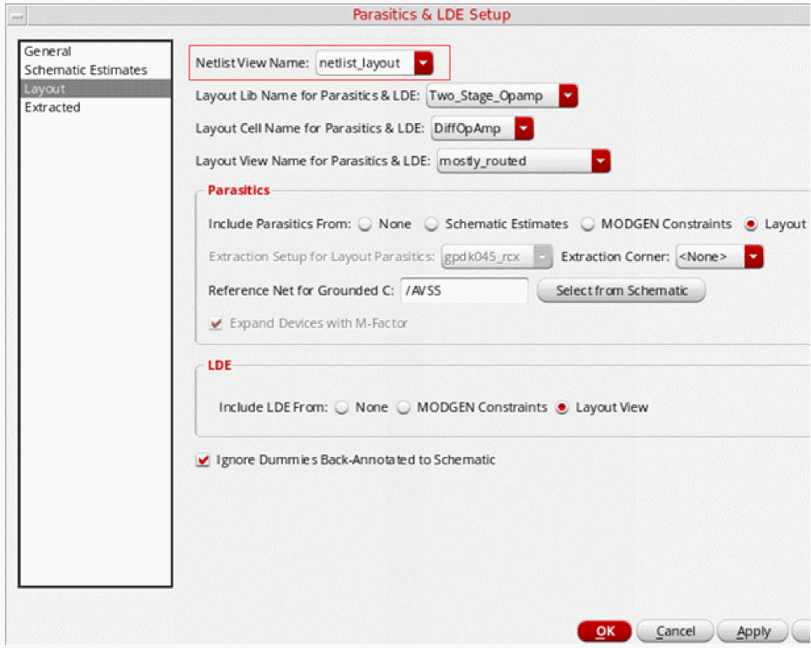Set Include LDE From to None
The width and height of the screenshot is (811, 648).
(342, 407)
